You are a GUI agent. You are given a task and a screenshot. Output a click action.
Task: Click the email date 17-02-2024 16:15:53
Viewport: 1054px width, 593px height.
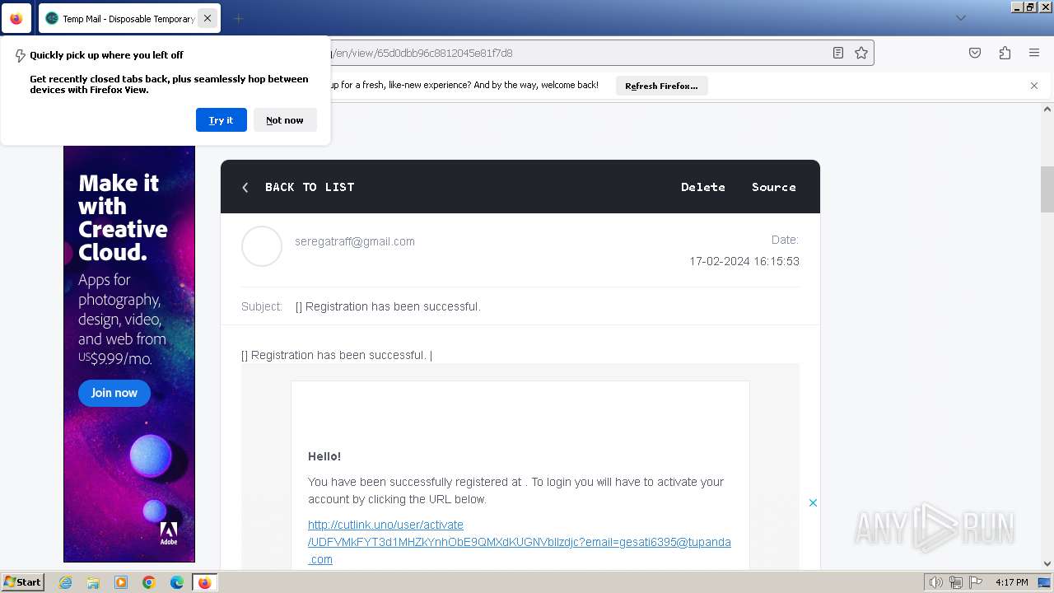(x=744, y=261)
